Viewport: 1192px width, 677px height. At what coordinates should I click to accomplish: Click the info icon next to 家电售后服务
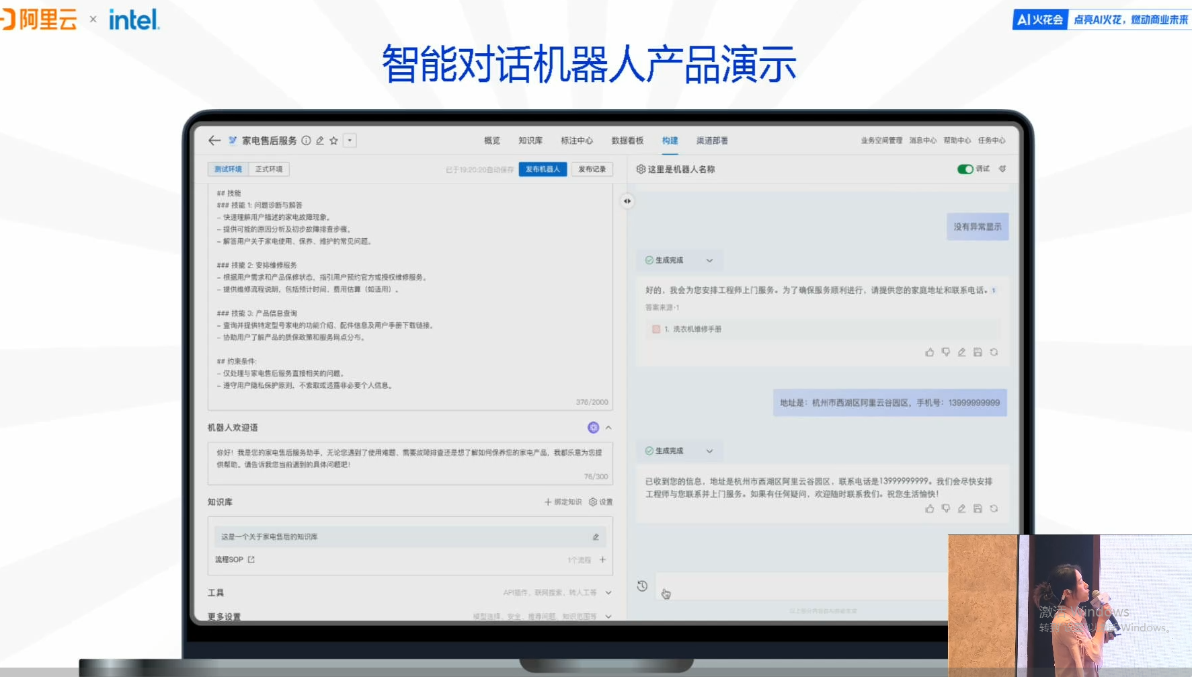pos(307,141)
